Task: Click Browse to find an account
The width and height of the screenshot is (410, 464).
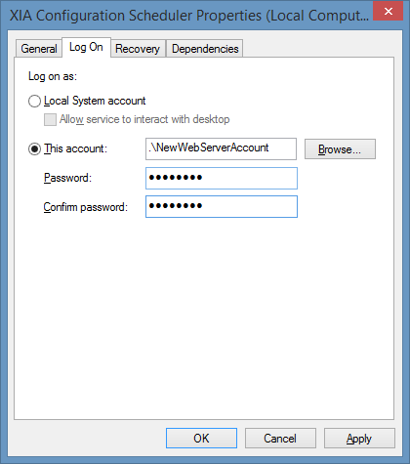Action: pyautogui.click(x=340, y=149)
